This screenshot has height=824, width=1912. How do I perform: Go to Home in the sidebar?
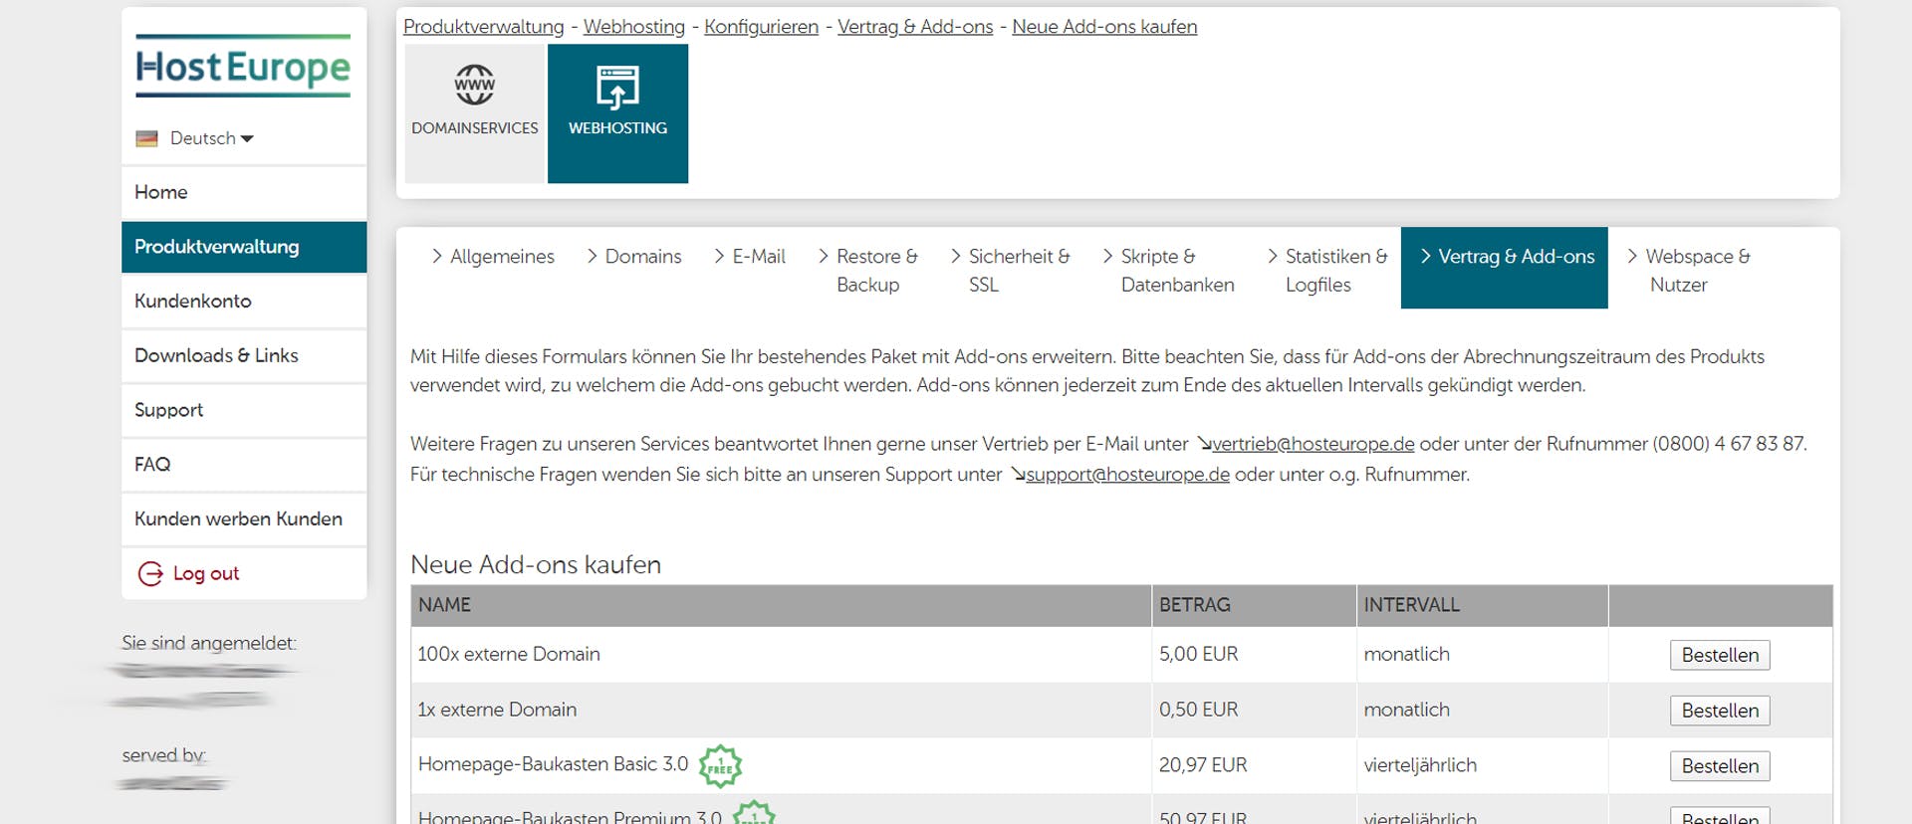click(x=244, y=192)
